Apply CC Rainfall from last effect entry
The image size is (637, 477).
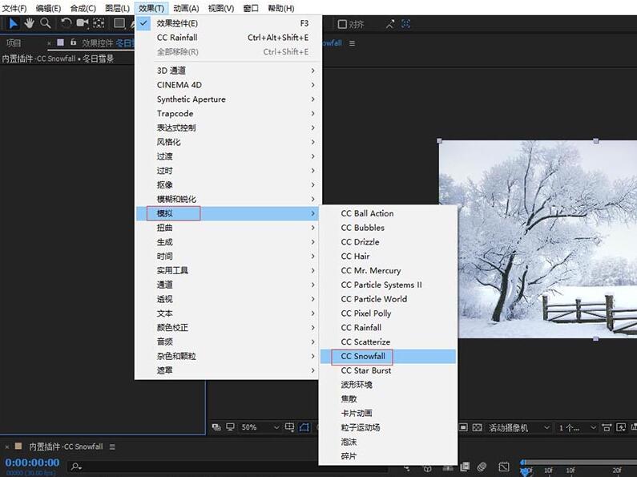pyautogui.click(x=228, y=38)
